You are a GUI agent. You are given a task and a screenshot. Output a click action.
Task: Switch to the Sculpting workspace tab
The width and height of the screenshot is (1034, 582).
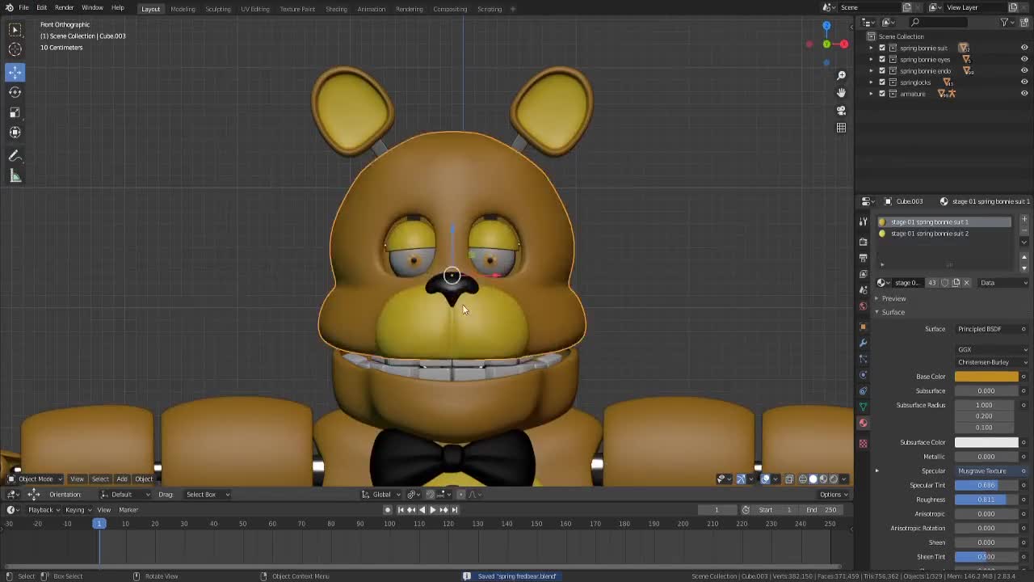217,9
